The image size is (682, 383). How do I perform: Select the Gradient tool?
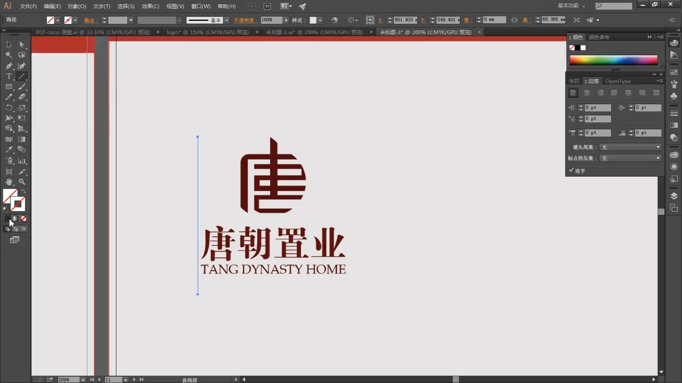tap(22, 139)
